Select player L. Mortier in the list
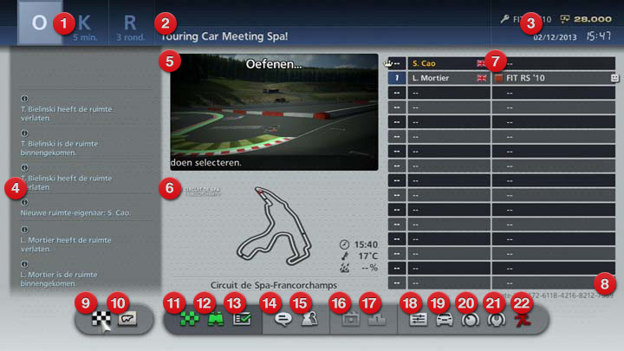The height and width of the screenshot is (351, 624). coord(438,78)
